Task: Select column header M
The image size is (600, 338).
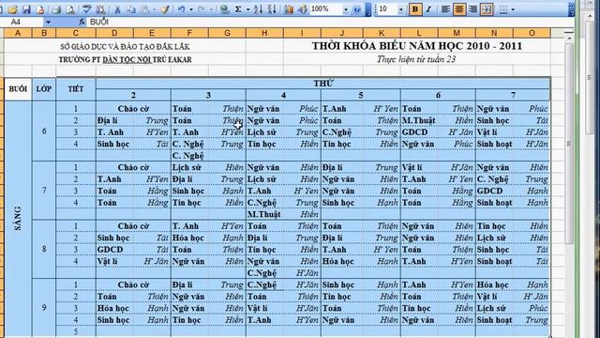Action: pyautogui.click(x=457, y=33)
